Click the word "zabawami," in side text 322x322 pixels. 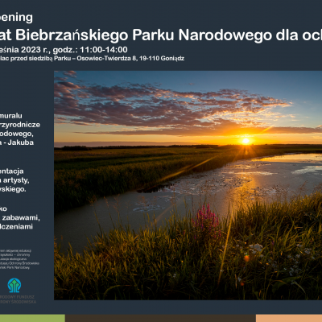(21, 217)
